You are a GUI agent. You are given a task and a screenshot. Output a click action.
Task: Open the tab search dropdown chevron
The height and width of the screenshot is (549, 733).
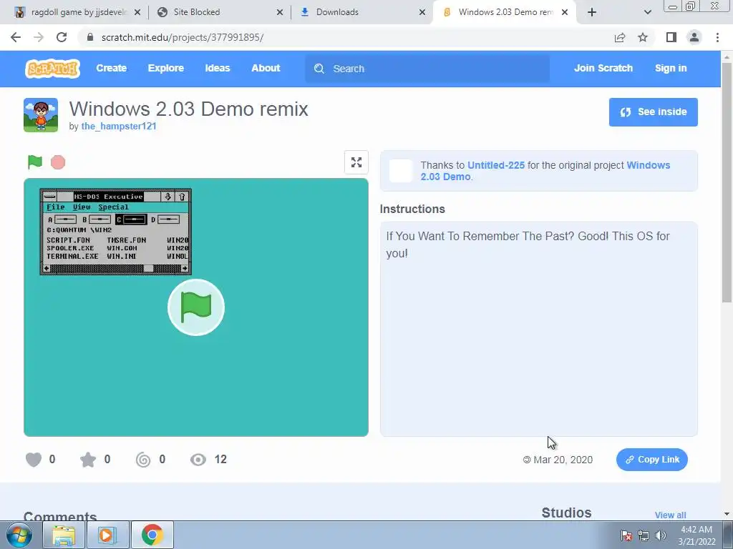tap(647, 12)
